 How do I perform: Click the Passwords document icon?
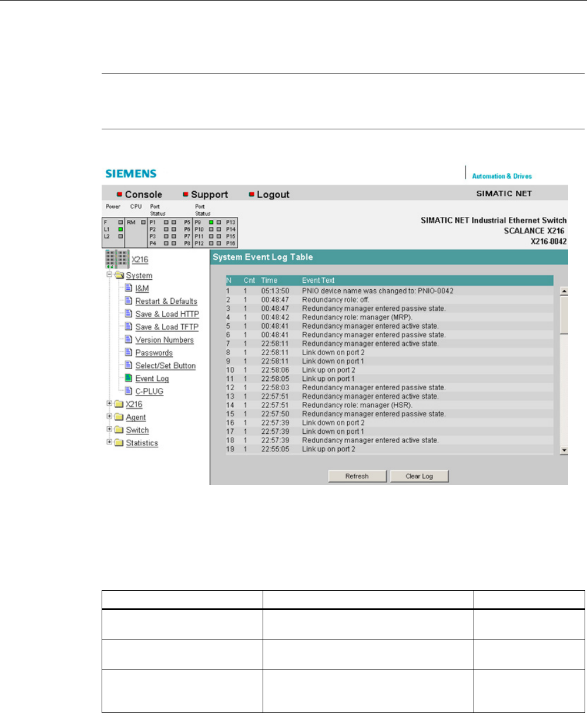tap(129, 353)
